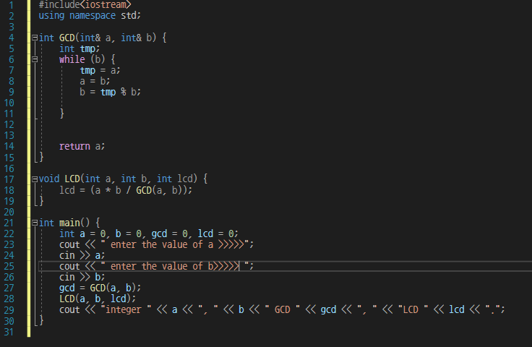Click line number 1 in gutter
The width and height of the screenshot is (532, 347).
coord(11,5)
